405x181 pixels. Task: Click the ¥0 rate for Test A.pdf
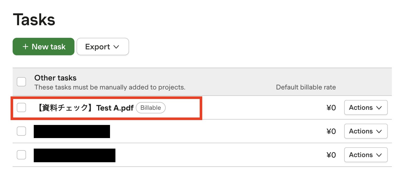click(331, 108)
